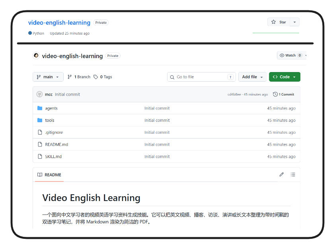Open the README outline list icon
This screenshot has height=246, width=333.
click(x=293, y=175)
